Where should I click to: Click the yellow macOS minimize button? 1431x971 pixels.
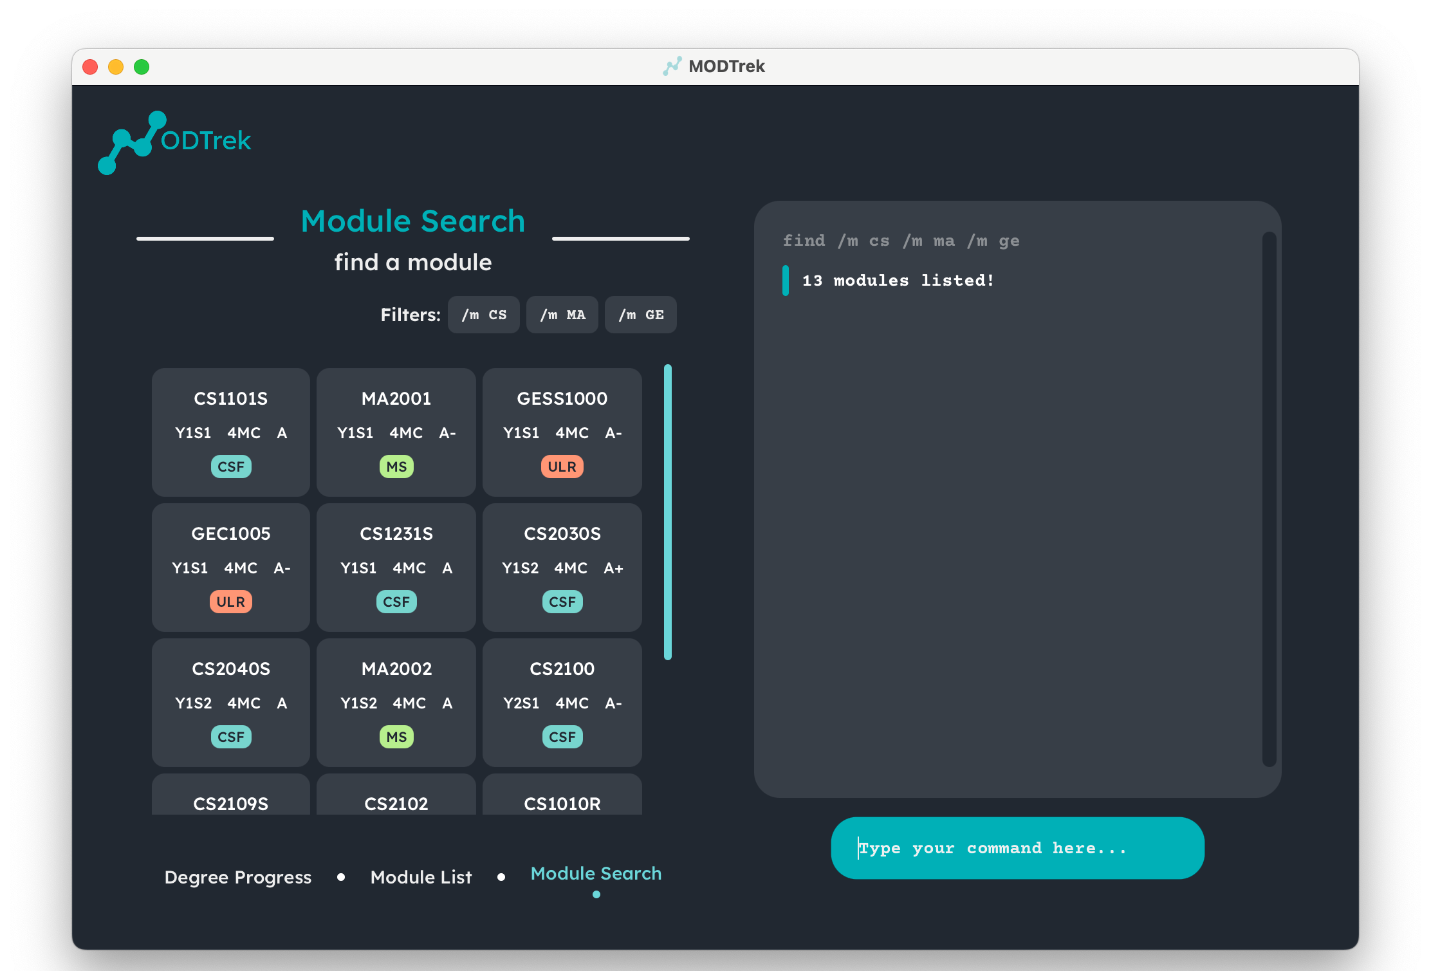click(116, 67)
